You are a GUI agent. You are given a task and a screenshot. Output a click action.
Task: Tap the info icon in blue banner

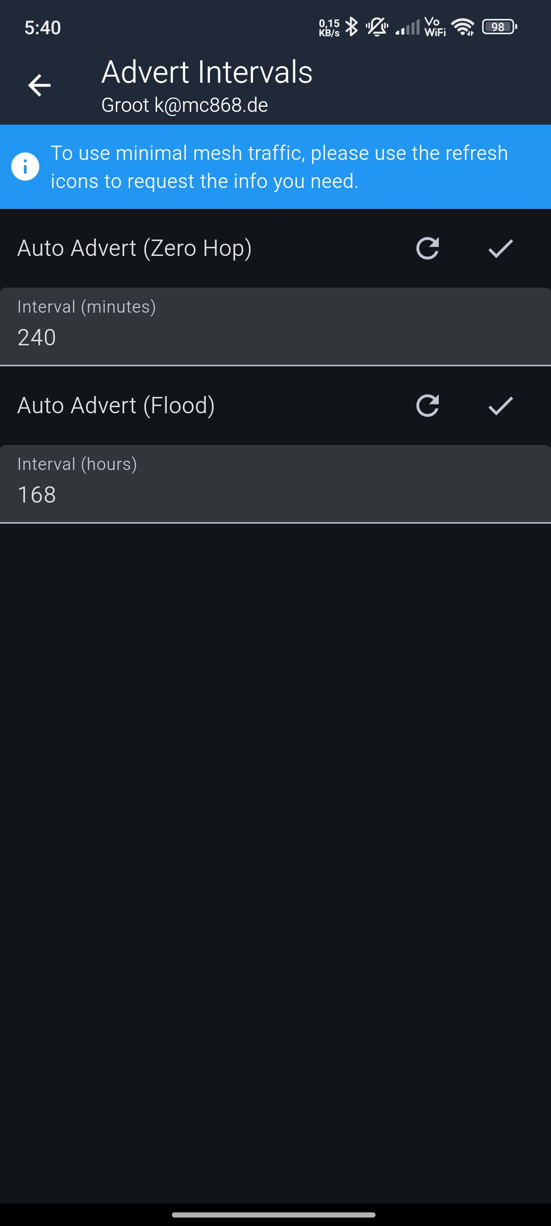click(x=25, y=167)
